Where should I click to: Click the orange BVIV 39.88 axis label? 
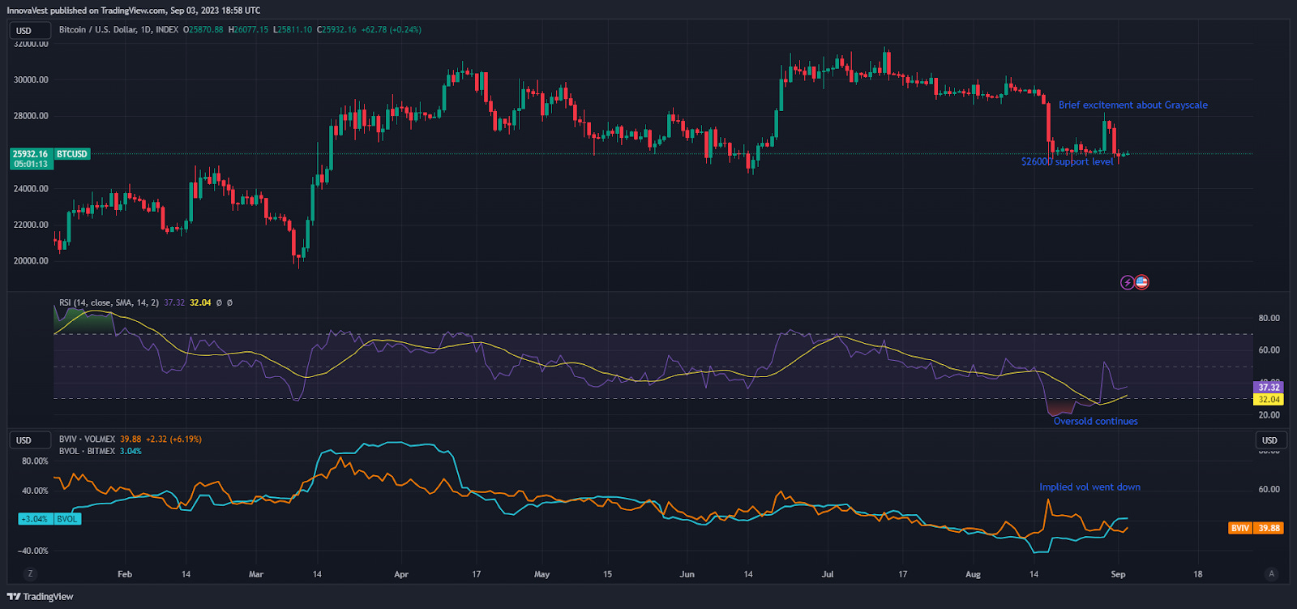click(1256, 528)
